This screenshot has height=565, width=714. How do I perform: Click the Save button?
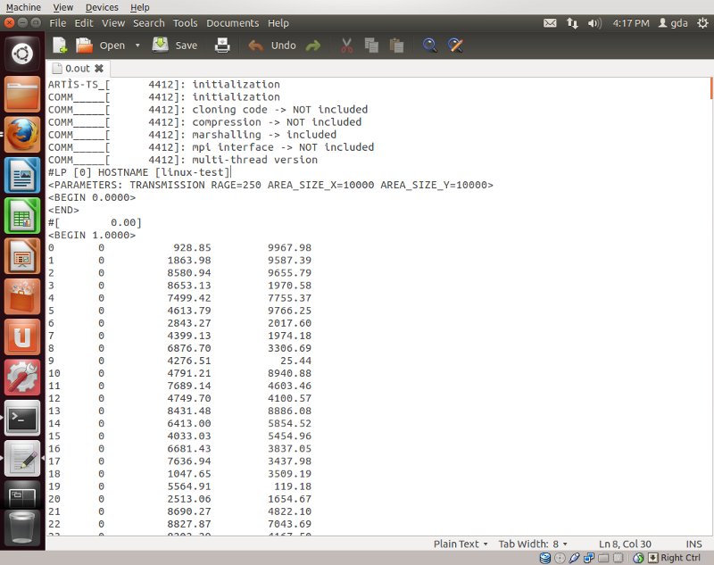176,45
